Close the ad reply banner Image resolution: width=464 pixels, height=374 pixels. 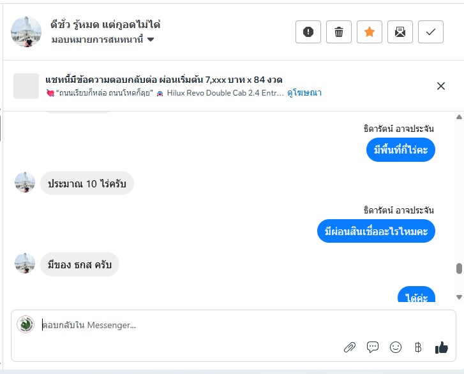point(441,86)
